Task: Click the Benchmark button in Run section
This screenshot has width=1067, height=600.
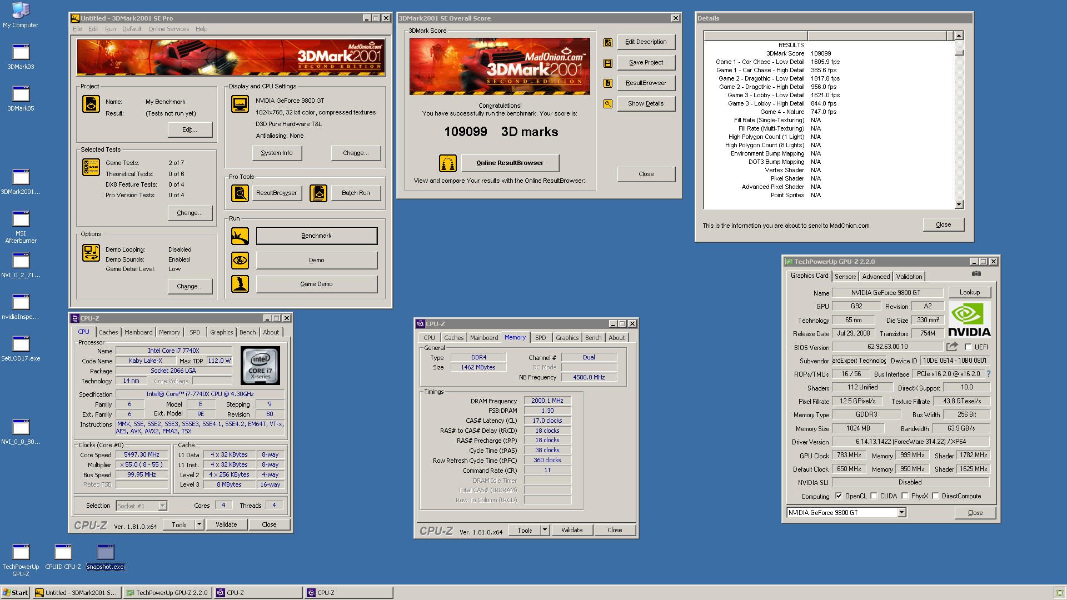Action: [316, 236]
